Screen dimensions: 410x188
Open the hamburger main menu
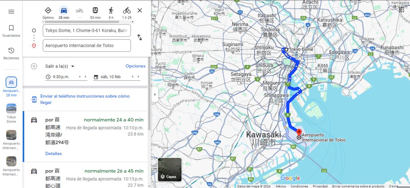pos(11,12)
